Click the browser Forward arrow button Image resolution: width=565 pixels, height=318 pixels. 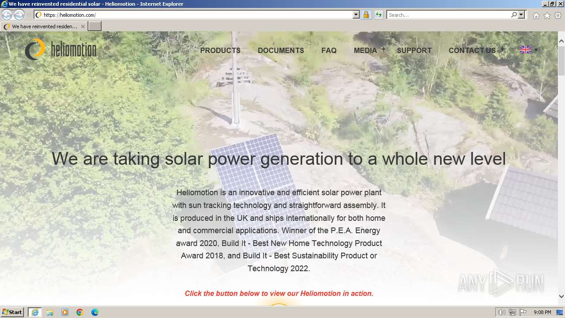pos(19,15)
